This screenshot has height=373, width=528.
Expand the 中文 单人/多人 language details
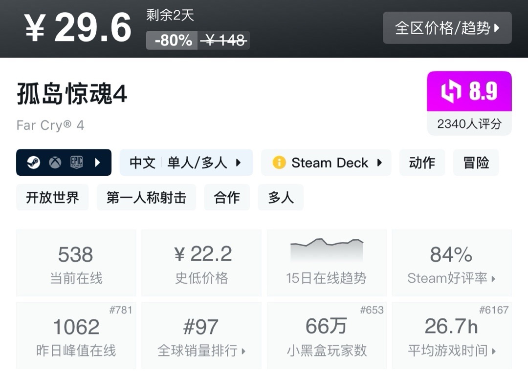(x=186, y=163)
